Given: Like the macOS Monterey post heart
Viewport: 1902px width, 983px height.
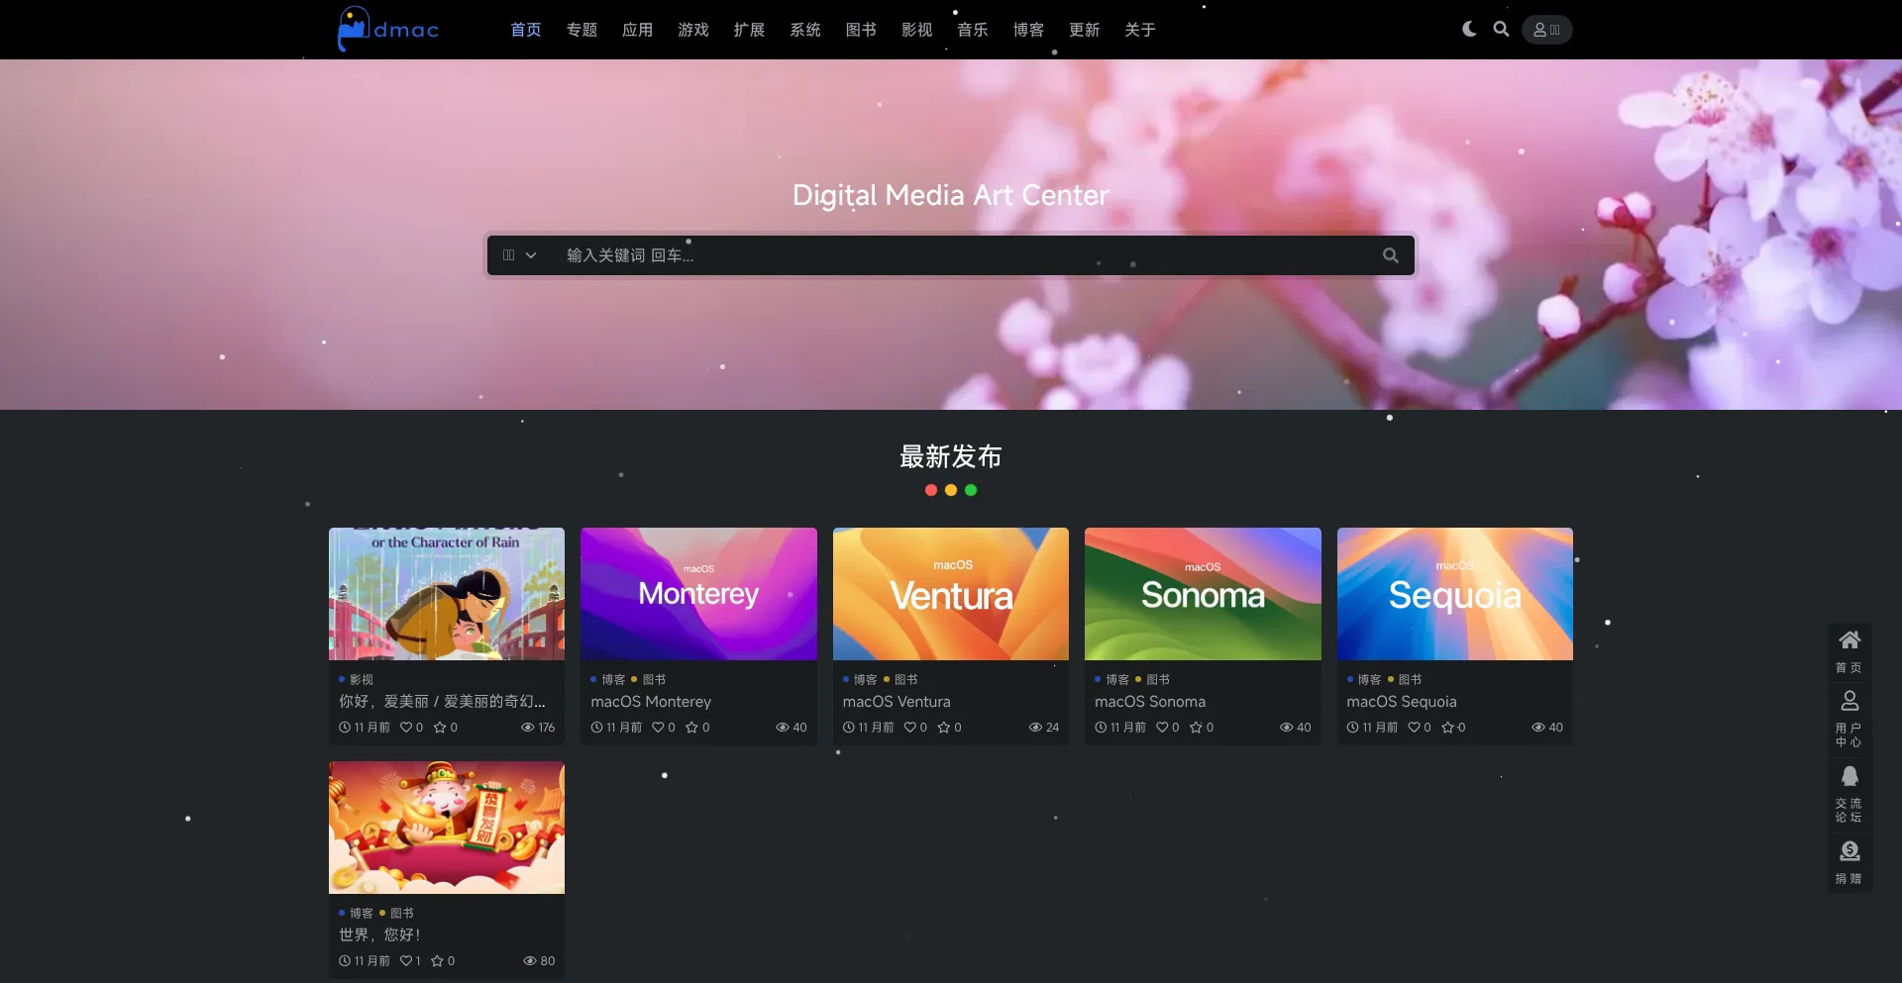Looking at the screenshot, I should pos(658,728).
